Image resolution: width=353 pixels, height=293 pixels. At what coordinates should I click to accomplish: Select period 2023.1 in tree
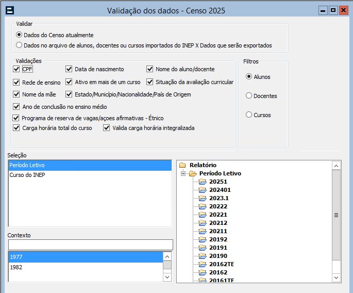click(x=219, y=198)
